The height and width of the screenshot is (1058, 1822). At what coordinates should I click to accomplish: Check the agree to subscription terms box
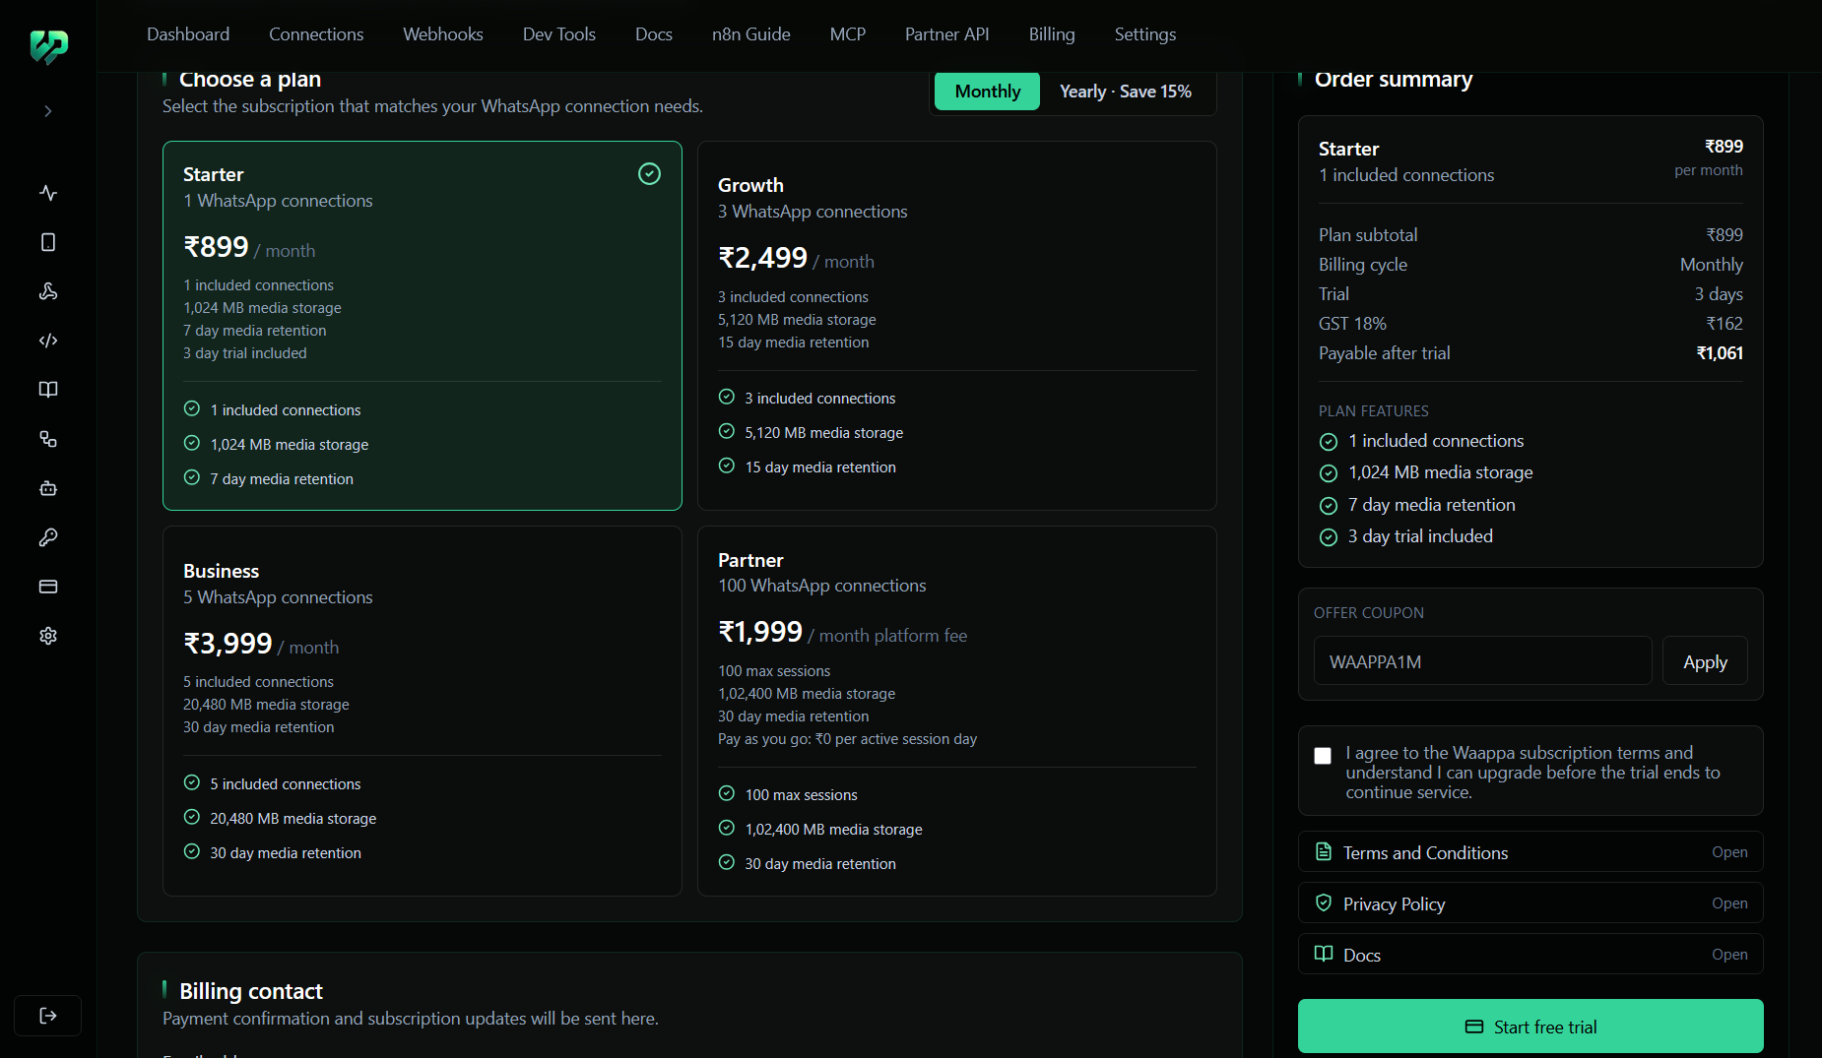pyautogui.click(x=1323, y=756)
